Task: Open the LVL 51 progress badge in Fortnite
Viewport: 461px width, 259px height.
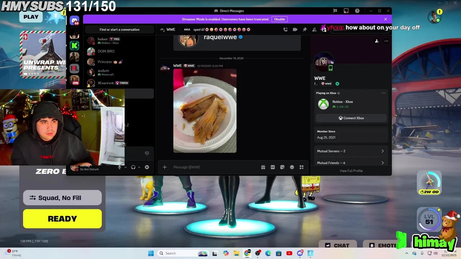Action: tap(429, 219)
